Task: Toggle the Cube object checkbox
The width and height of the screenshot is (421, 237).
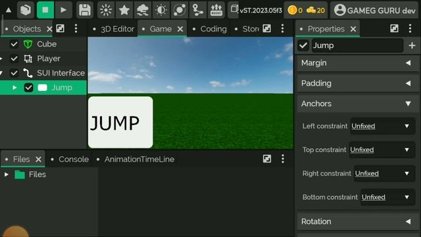Action: (14, 44)
